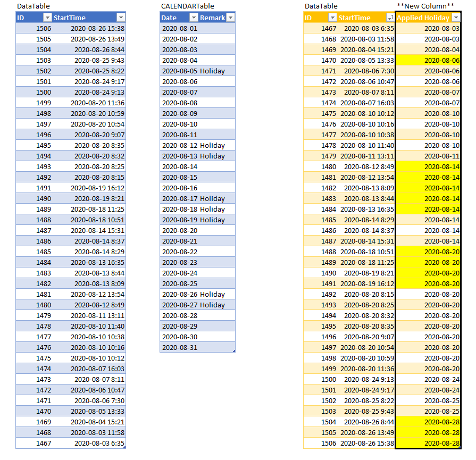
Task: Select calendar row '2020-08-27 Holiday'
Action: (x=198, y=305)
